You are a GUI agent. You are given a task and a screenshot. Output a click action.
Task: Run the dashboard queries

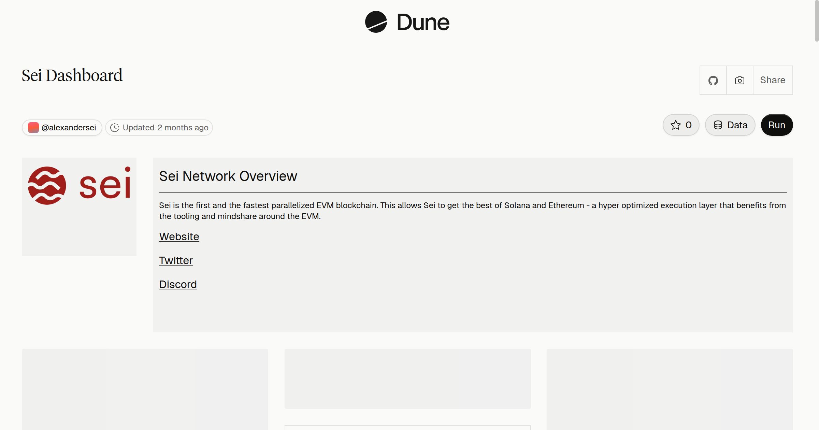tap(777, 125)
